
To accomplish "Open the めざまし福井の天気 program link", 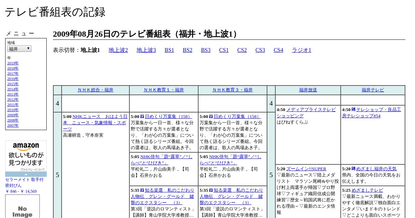I will [376, 169].
